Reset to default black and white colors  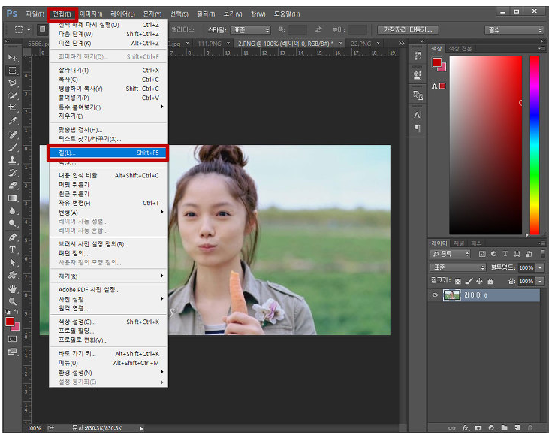click(8, 312)
